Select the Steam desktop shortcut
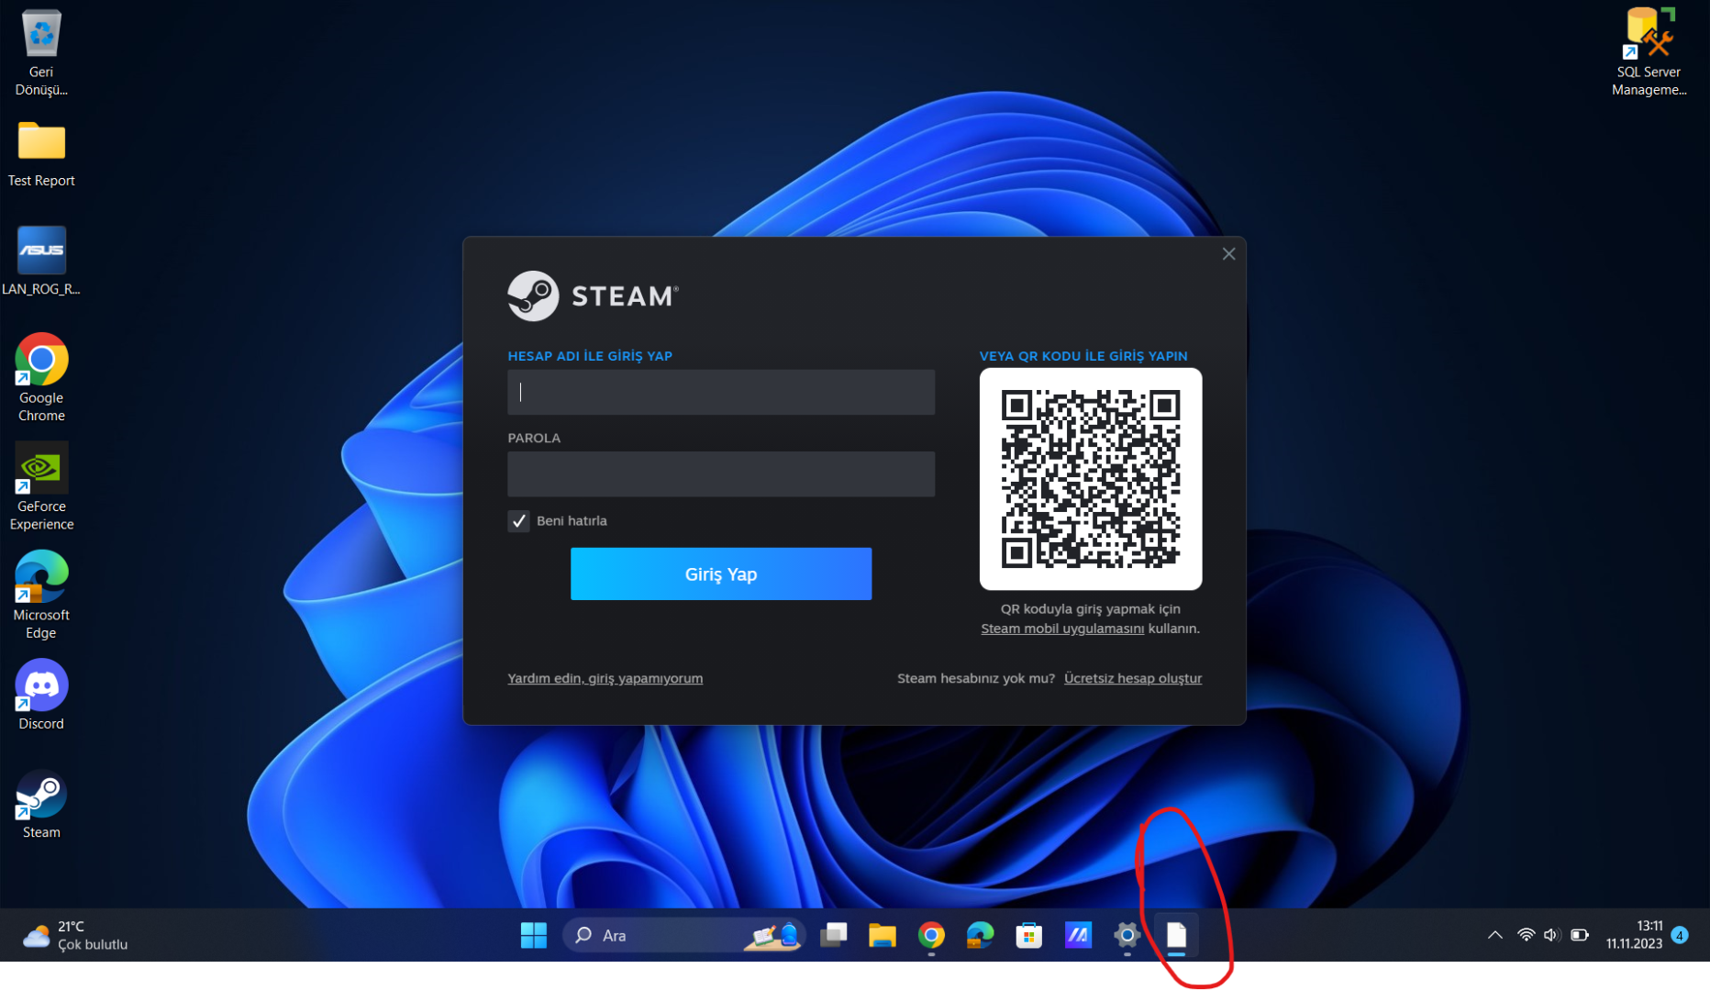 41,804
